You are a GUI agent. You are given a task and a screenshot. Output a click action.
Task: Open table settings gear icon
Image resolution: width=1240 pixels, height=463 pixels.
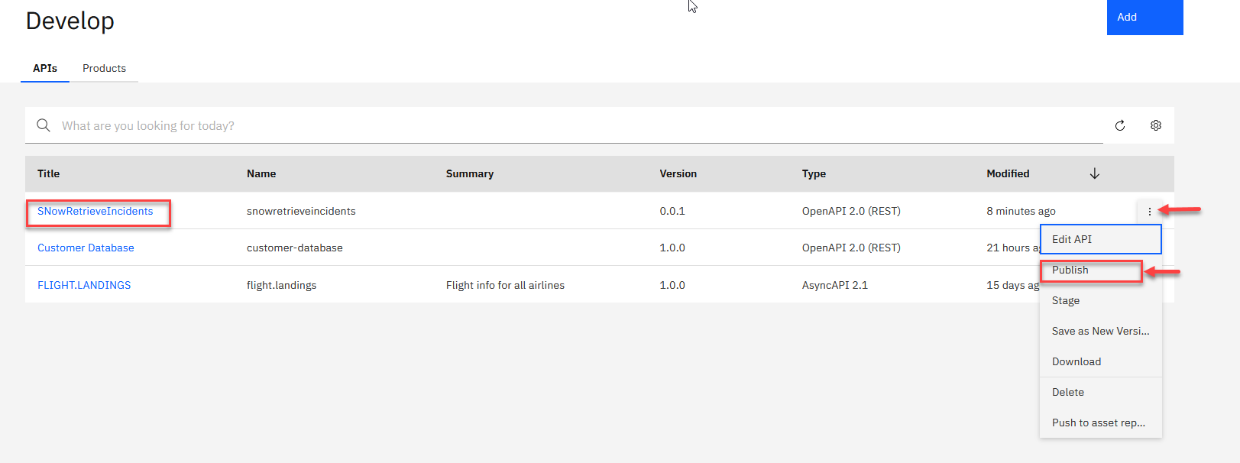tap(1156, 125)
